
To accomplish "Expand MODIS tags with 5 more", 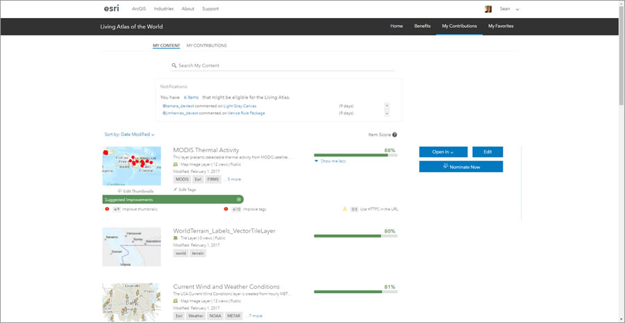I will [x=233, y=179].
